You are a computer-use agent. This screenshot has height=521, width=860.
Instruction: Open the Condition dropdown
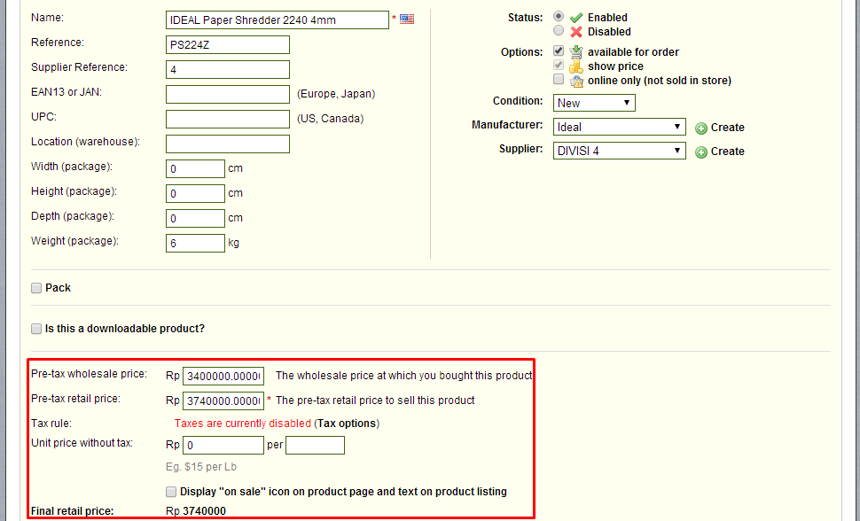pos(594,103)
